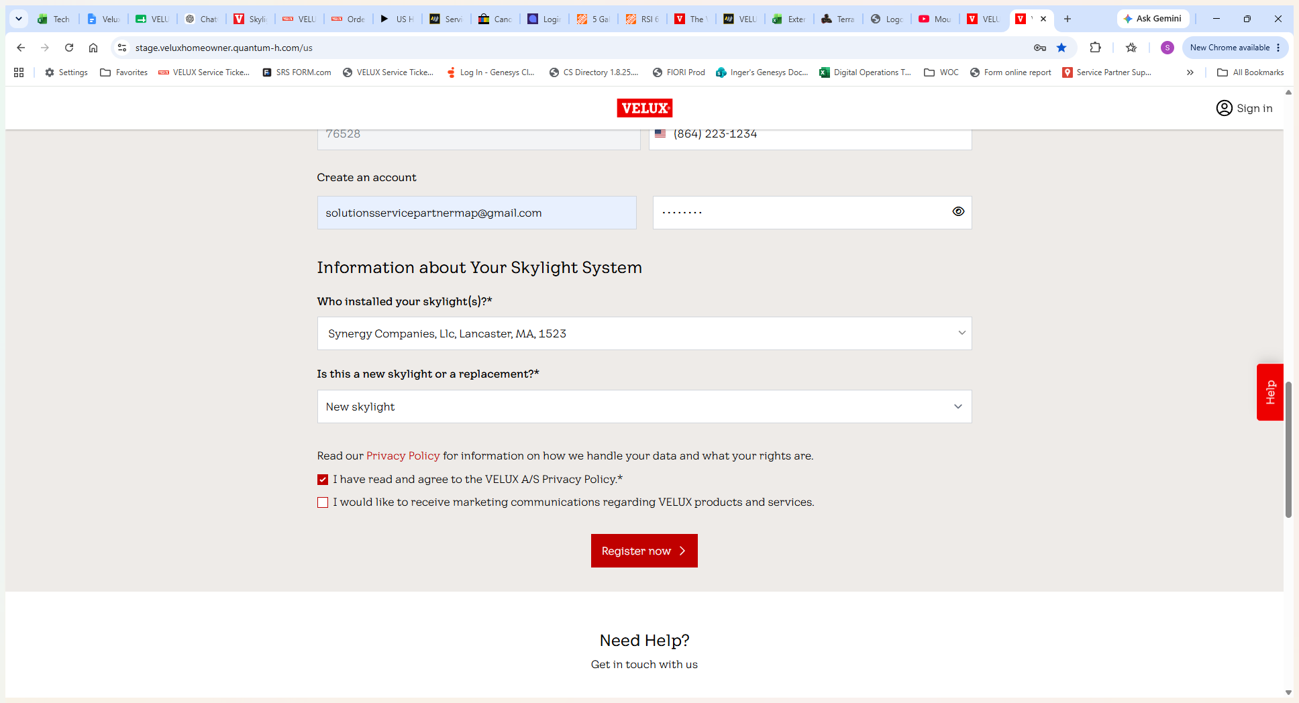Switch to the Exter tab

[789, 19]
